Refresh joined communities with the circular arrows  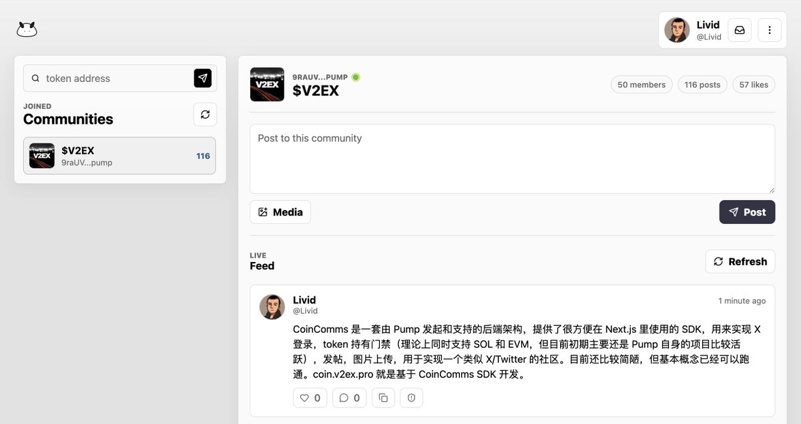[x=206, y=114]
